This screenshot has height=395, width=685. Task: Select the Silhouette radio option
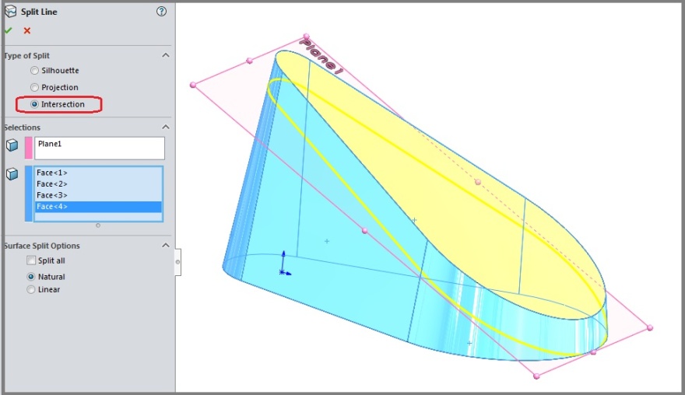pyautogui.click(x=34, y=70)
